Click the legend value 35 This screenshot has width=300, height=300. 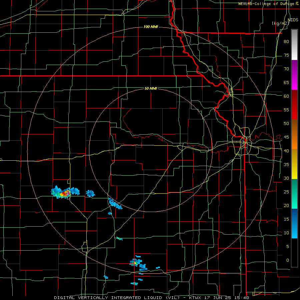286,165
